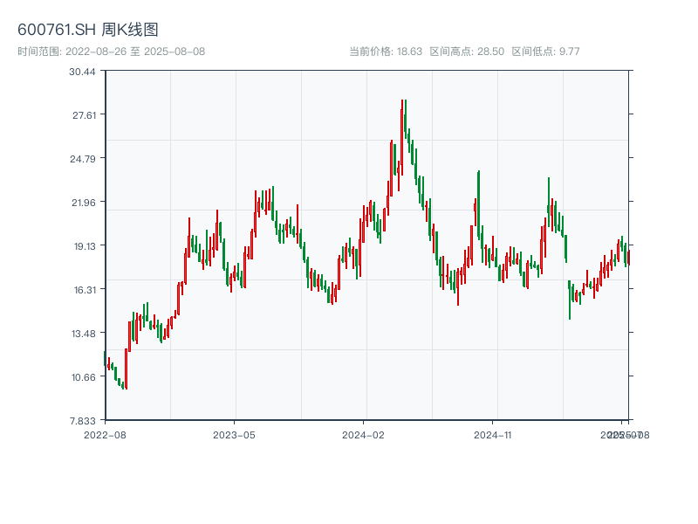Click the x-axis label 2024-11
The image size is (698, 524).
click(493, 435)
